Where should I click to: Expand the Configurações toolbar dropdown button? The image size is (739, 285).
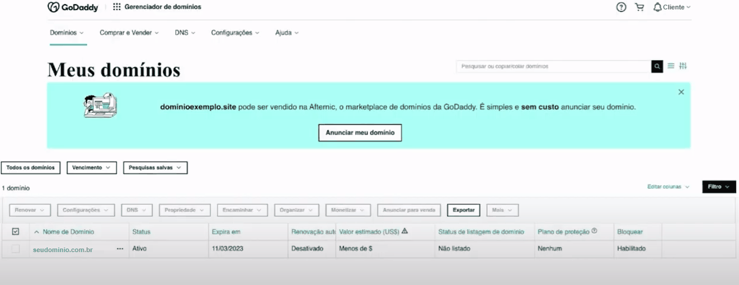[x=85, y=210]
